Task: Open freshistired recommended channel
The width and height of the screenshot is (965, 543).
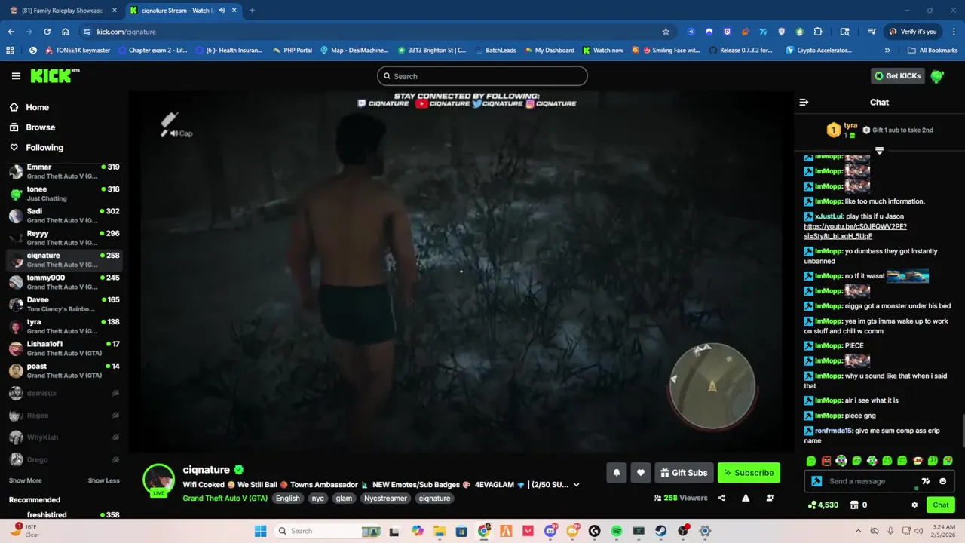Action: tap(64, 515)
